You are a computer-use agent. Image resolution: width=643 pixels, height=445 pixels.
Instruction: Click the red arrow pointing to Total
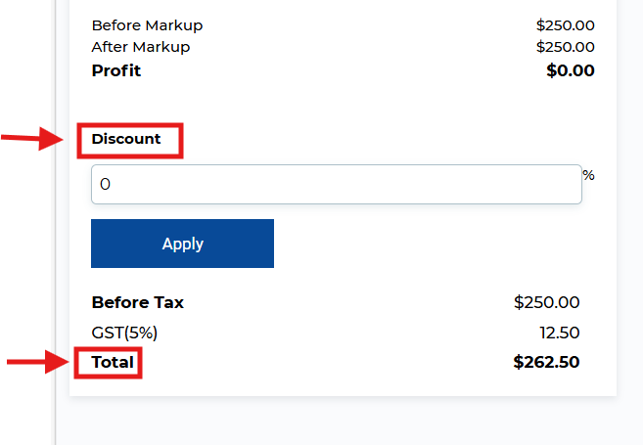point(38,364)
